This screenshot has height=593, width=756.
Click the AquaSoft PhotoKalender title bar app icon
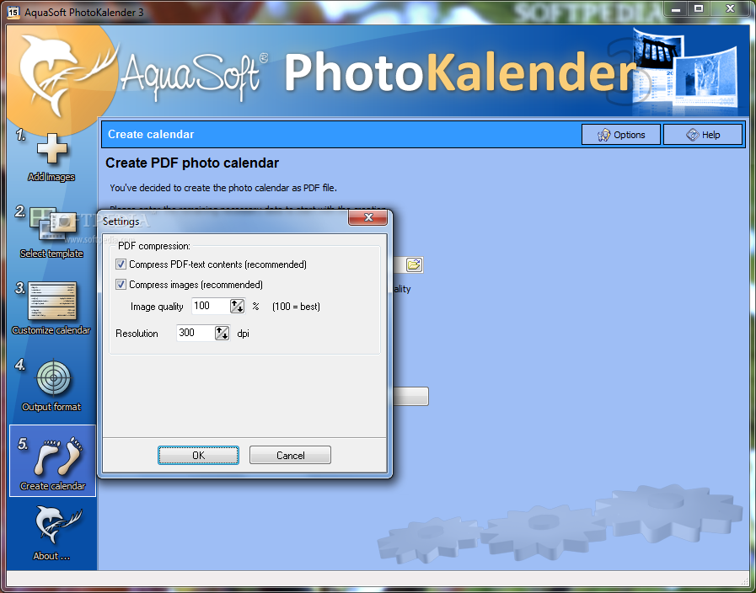coord(13,12)
